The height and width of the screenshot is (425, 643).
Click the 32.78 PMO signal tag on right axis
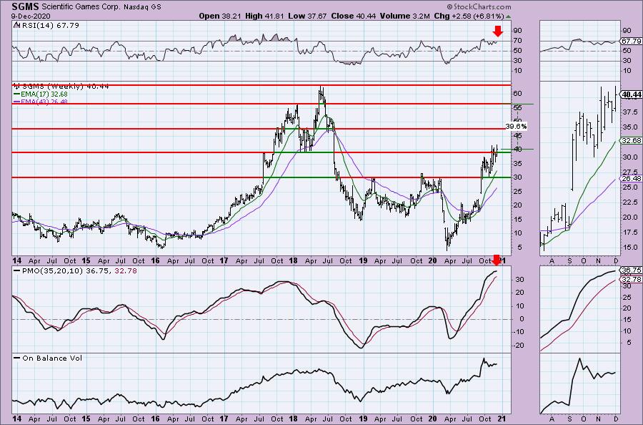click(631, 280)
